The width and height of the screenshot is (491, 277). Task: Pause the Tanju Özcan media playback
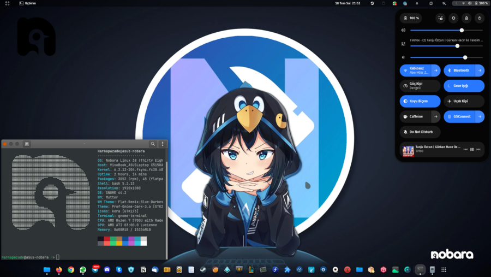coord(472,149)
